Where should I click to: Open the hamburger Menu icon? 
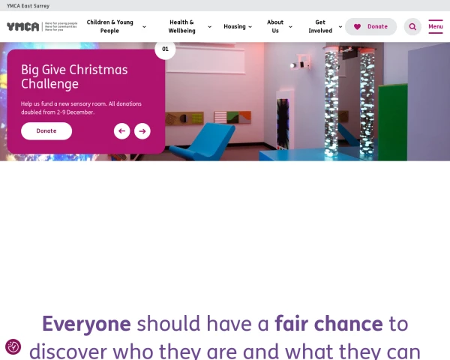coord(436,26)
